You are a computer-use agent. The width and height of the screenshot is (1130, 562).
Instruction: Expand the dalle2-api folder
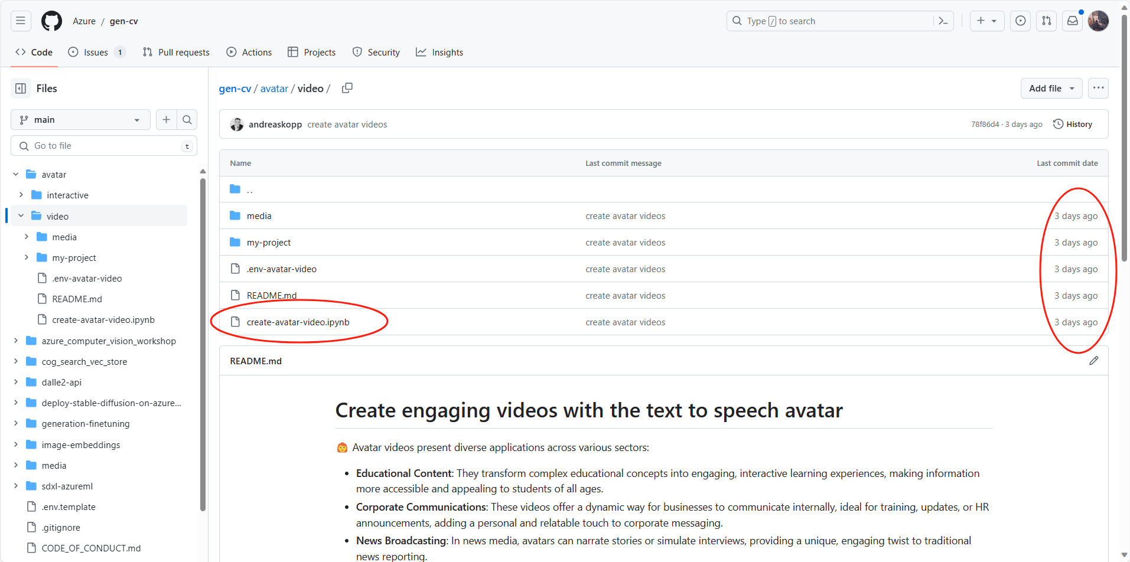(16, 382)
